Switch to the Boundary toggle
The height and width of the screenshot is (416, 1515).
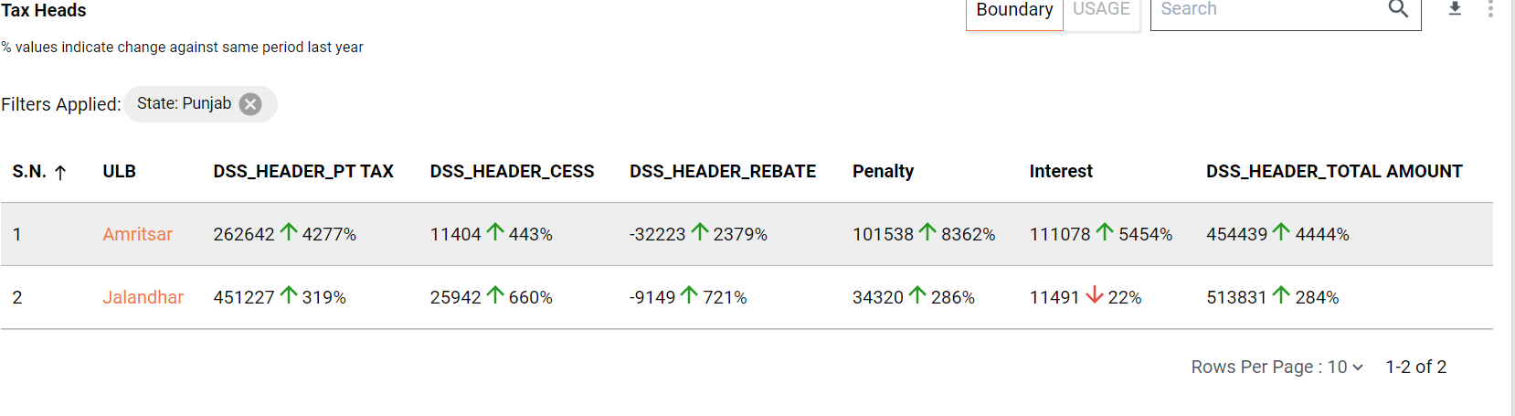1014,10
